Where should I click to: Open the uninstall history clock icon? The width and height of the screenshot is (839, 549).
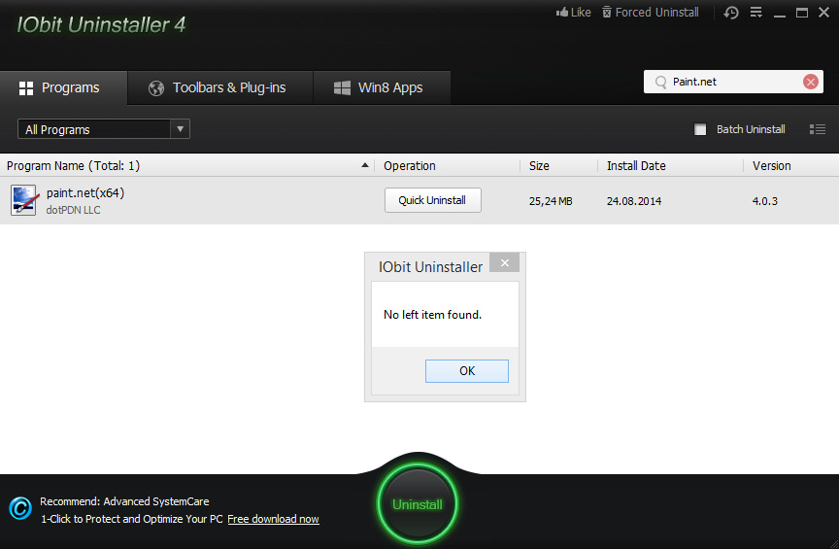pyautogui.click(x=731, y=13)
